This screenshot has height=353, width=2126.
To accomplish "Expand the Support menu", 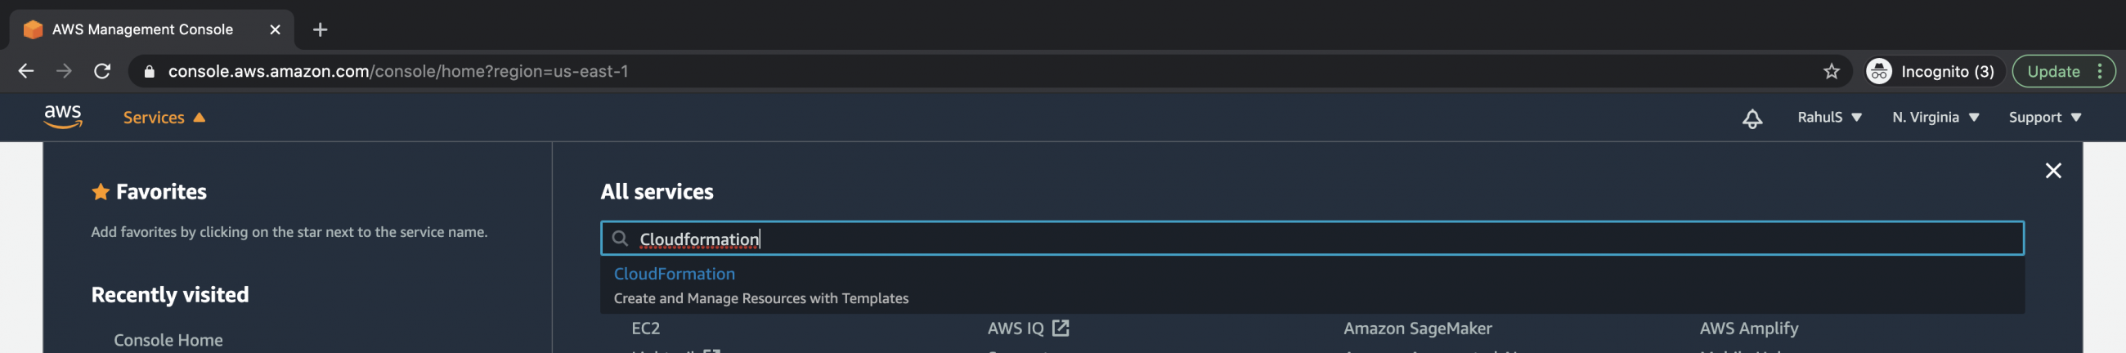I will coord(2044,117).
